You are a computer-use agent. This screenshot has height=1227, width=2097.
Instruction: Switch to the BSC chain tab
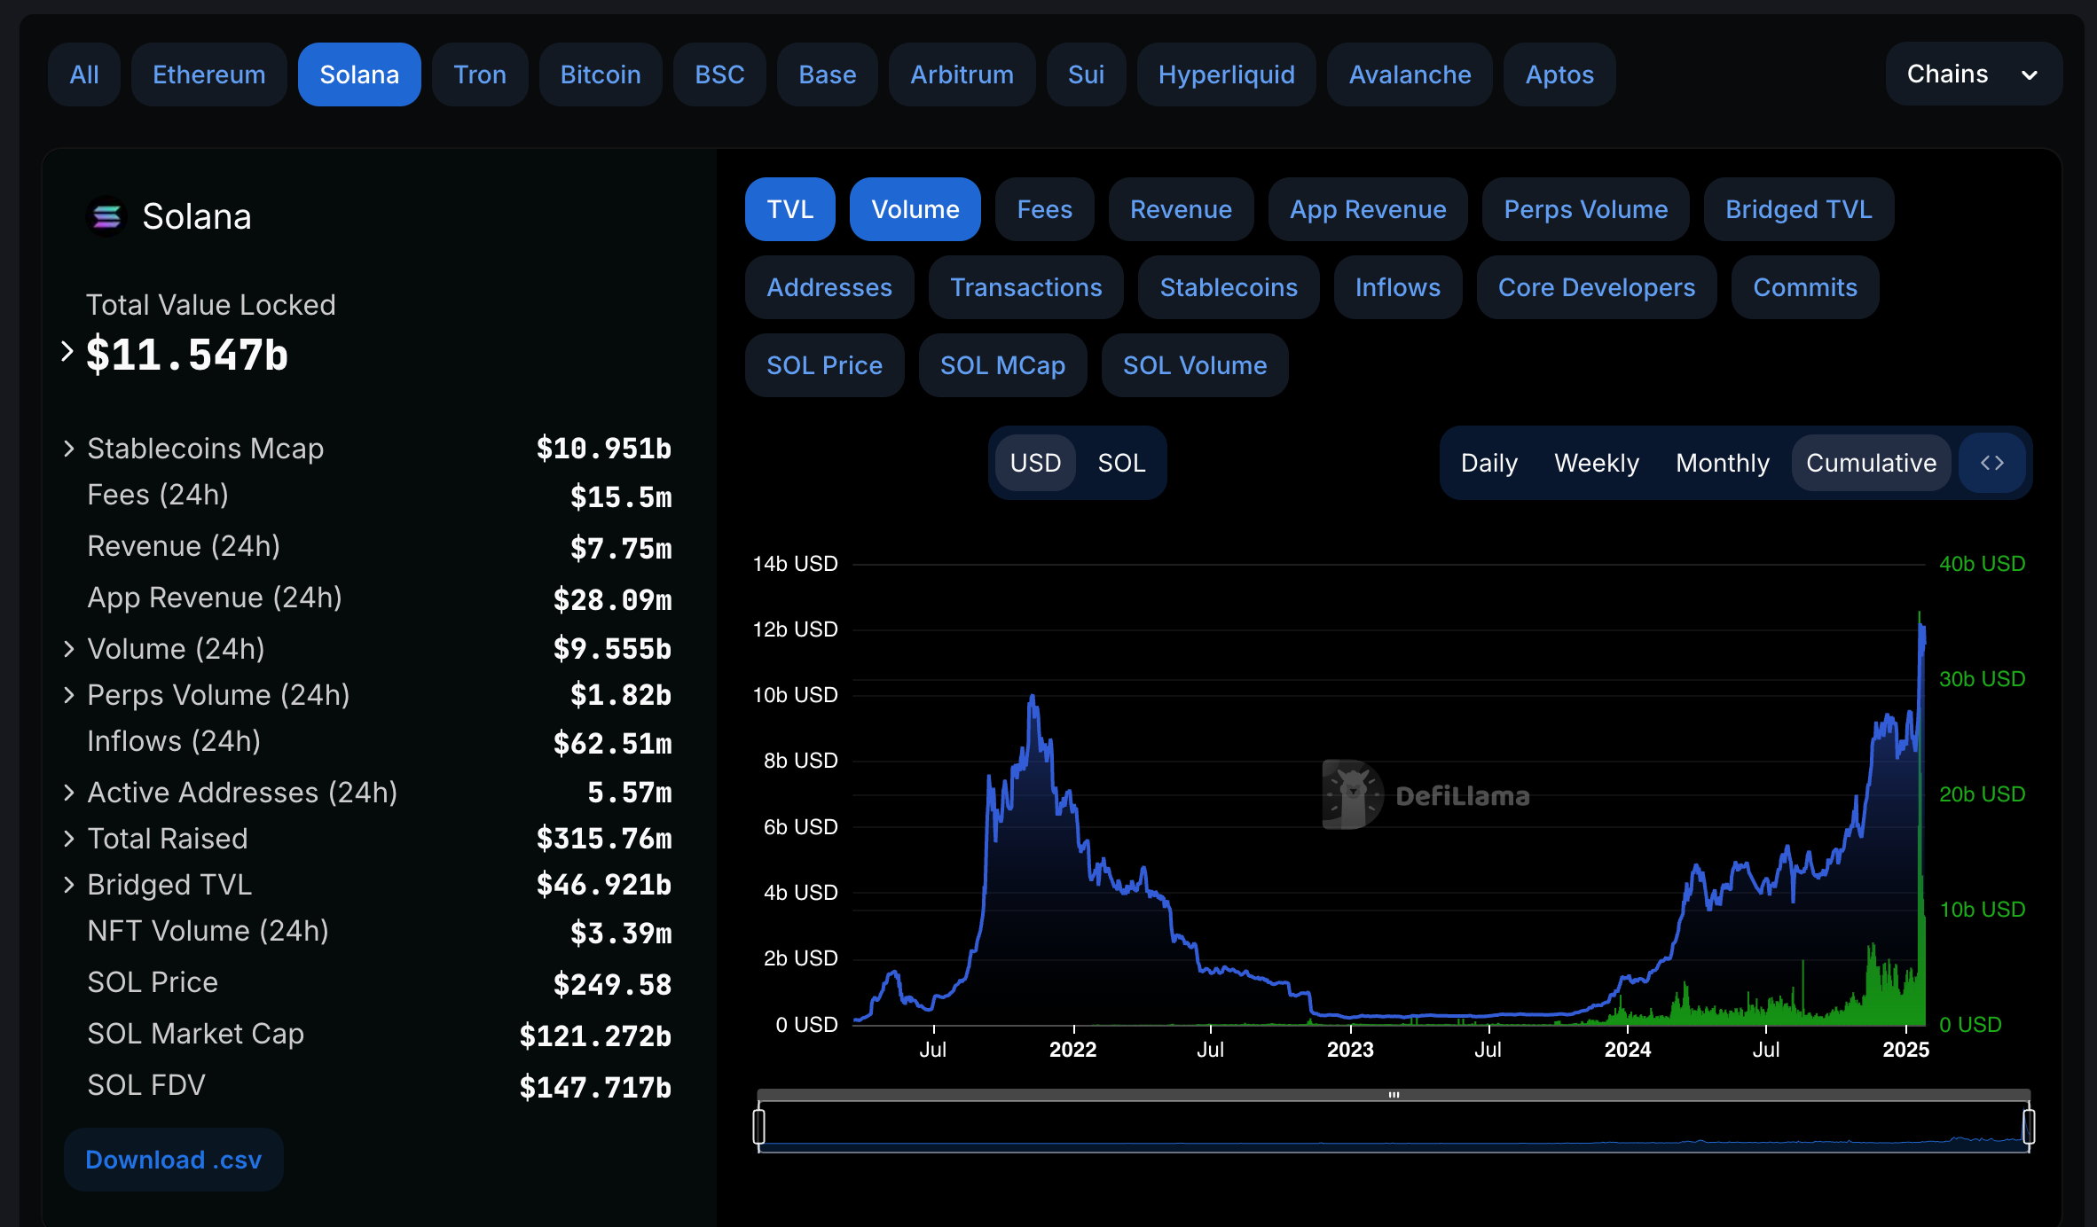point(719,74)
